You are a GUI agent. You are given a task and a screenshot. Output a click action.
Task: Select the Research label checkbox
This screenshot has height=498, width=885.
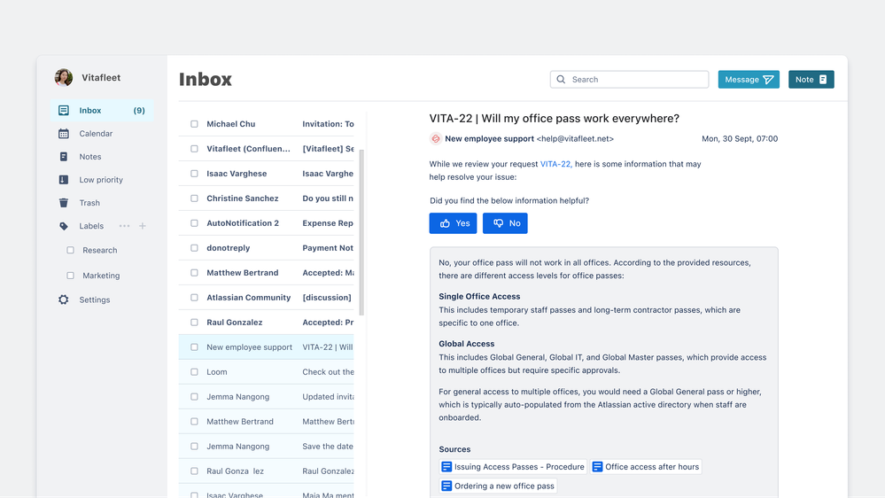pos(71,250)
